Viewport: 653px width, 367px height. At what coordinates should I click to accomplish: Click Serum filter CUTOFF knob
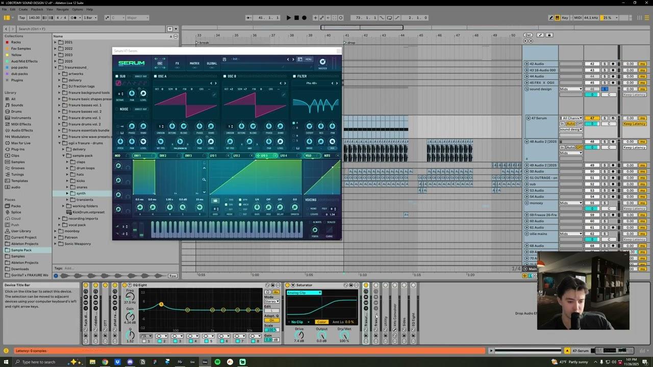pyautogui.click(x=309, y=126)
